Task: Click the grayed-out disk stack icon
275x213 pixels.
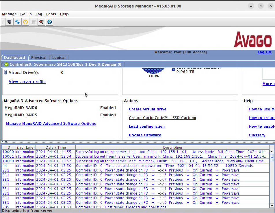Action: [x=34, y=22]
